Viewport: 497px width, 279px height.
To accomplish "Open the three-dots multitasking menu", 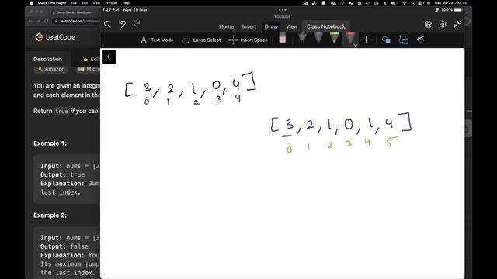I will click(283, 10).
